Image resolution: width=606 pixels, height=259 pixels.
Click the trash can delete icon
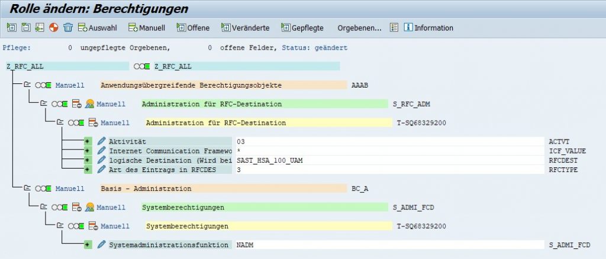pos(68,27)
